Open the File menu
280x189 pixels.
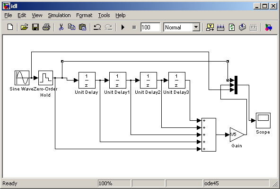[x=8, y=15]
